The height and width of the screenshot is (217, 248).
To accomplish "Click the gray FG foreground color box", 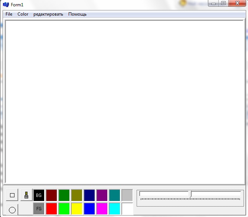I will pos(39,208).
